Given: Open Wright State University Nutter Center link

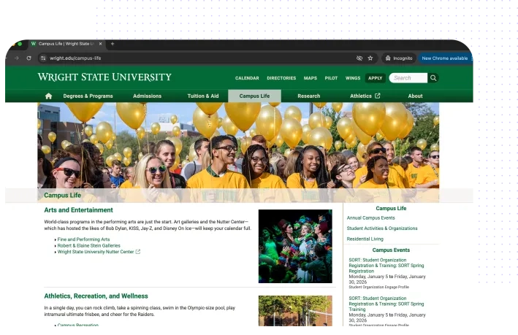Looking at the screenshot, I should pos(96,252).
